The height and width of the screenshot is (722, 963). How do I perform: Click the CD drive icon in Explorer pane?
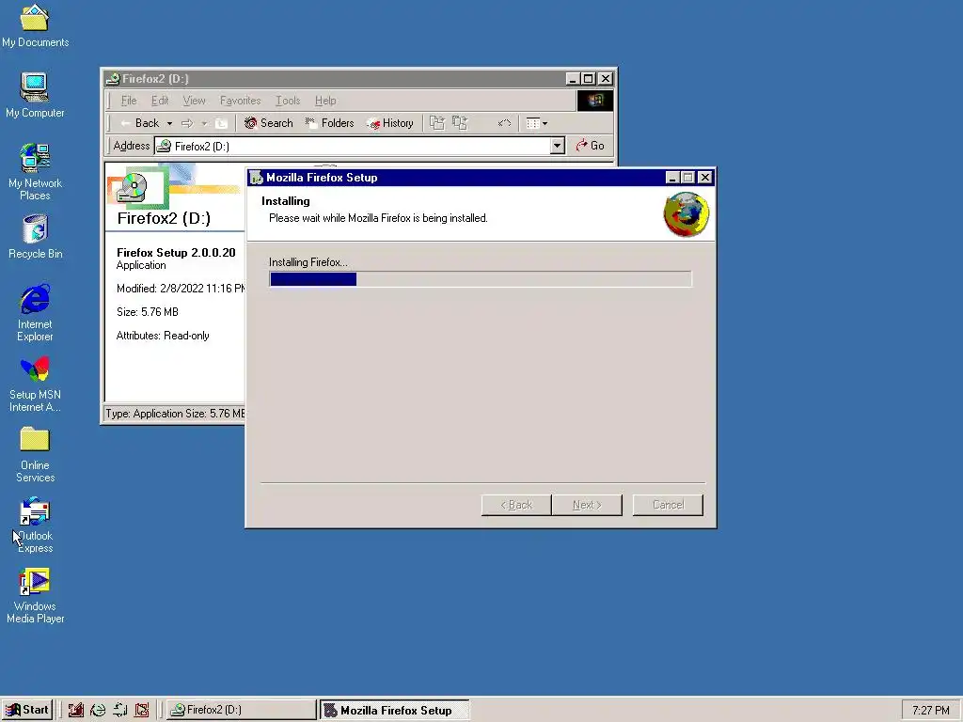click(132, 188)
